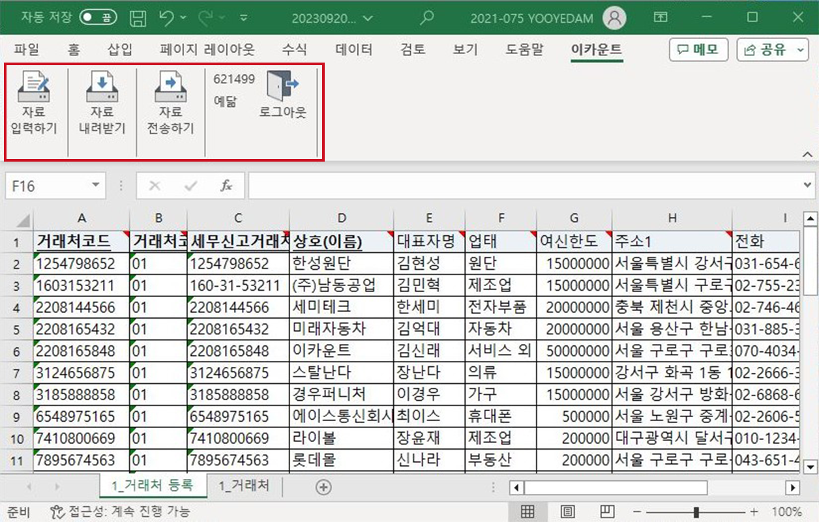819x522 pixels.
Task: Collapse the ribbon with the chevron
Action: (x=807, y=154)
